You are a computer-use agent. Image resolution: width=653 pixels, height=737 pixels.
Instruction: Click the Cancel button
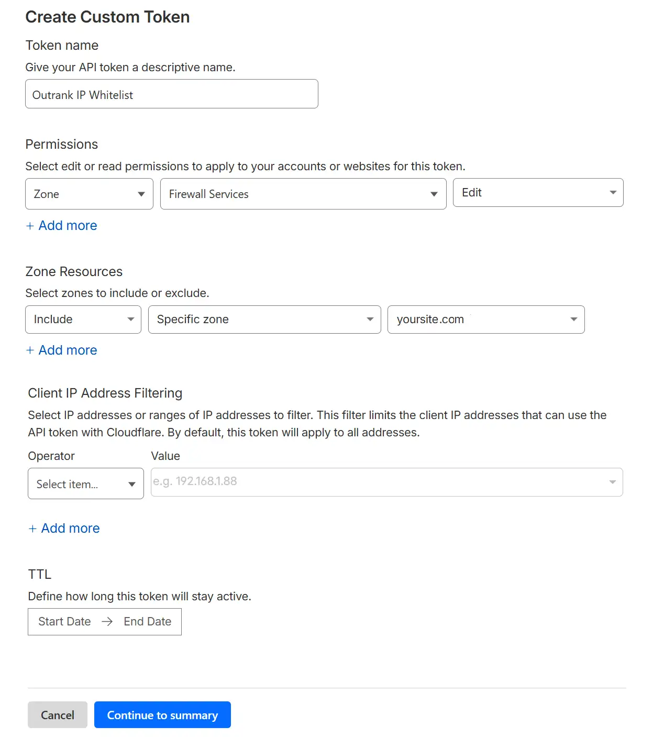pos(57,715)
